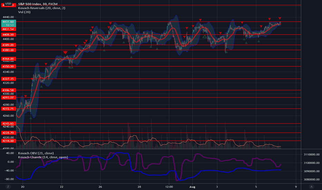Image resolution: width=322 pixels, height=190 pixels.
Task: Click the 3110000.00 OBV scale value
Action: point(312,154)
